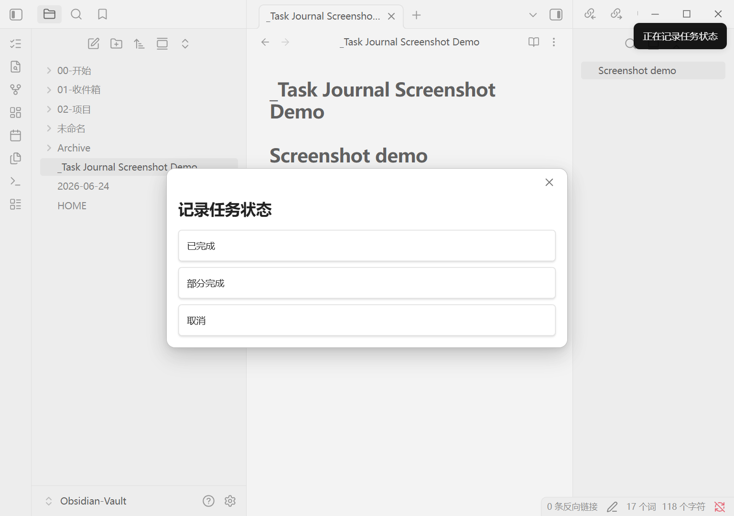734x516 pixels.
Task: Click the pencil editing mode status icon
Action: [612, 506]
